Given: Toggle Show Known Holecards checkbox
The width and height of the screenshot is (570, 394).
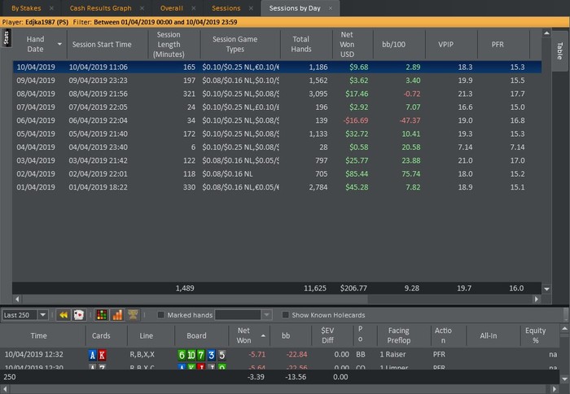Looking at the screenshot, I should (286, 315).
